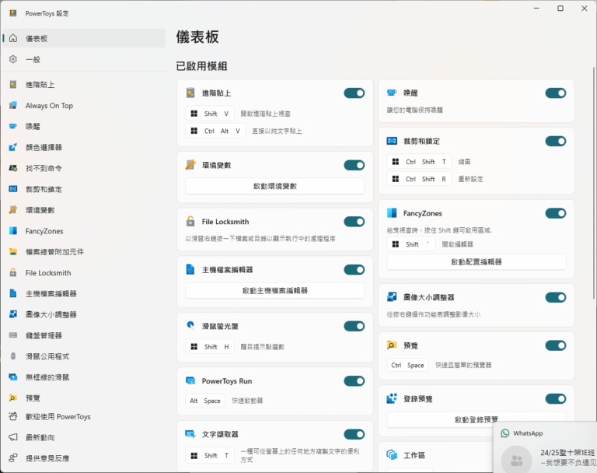This screenshot has width=597, height=473.
Task: Launch 啟動主機檔案編輯器 button
Action: (x=274, y=290)
